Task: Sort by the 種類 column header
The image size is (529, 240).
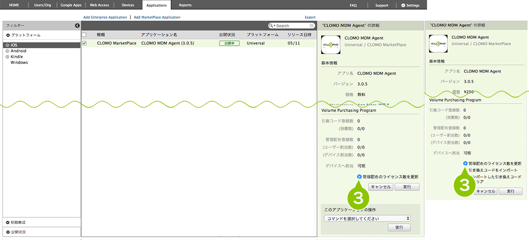Action: (x=101, y=35)
